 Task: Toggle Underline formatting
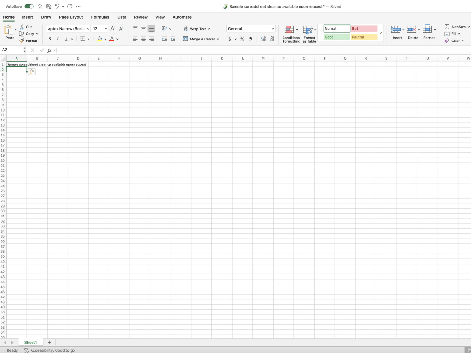click(66, 39)
